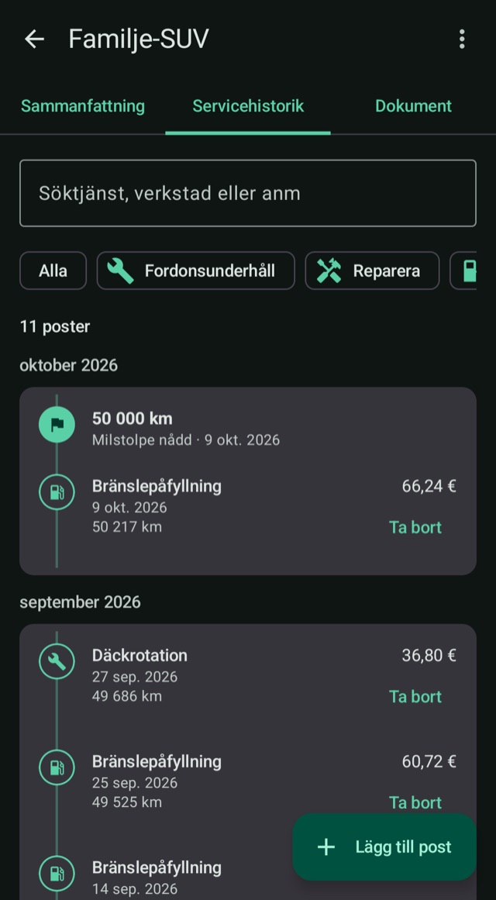Tap the wrench icon beside Däckrotation
The width and height of the screenshot is (496, 900).
tap(57, 661)
